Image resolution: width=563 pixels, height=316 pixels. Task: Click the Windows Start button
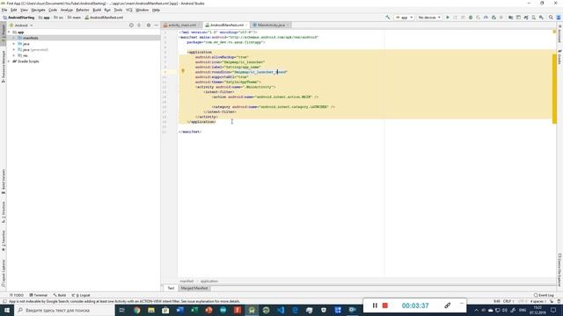tap(7, 310)
